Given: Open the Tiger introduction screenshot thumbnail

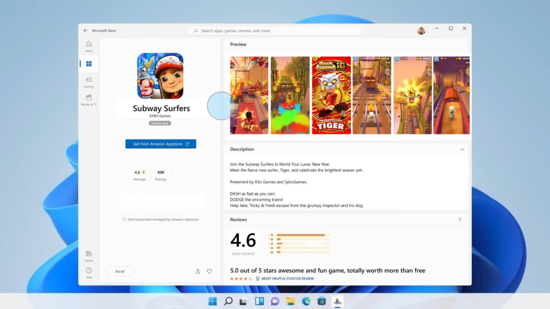Looking at the screenshot, I should (331, 95).
